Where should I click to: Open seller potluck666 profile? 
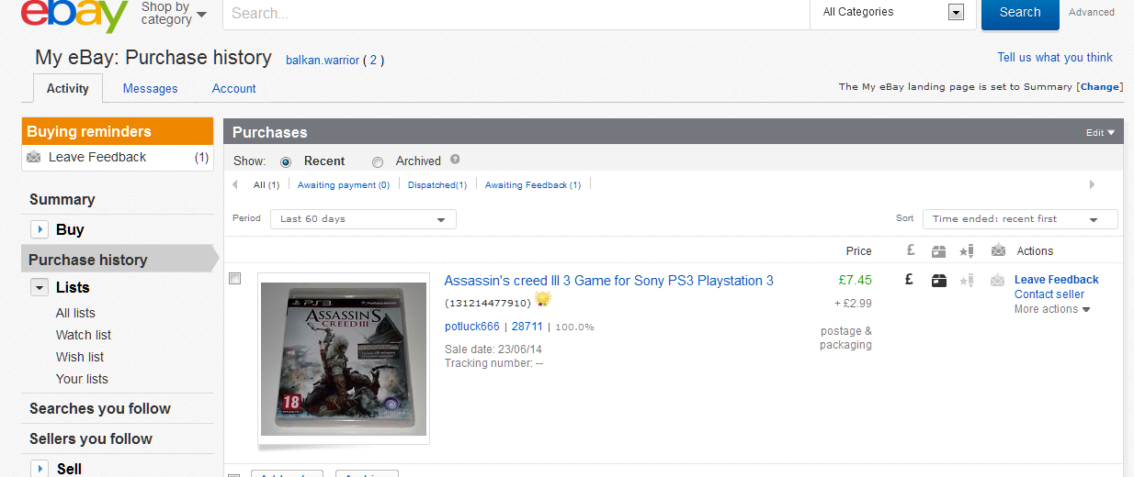[x=472, y=327]
